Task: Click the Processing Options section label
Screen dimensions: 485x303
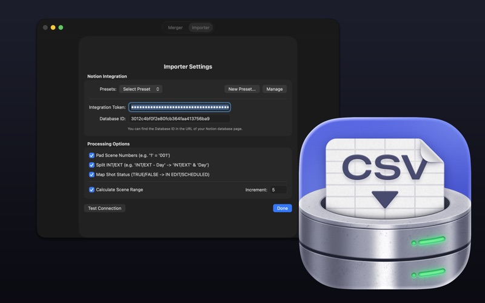Action: tap(109, 144)
